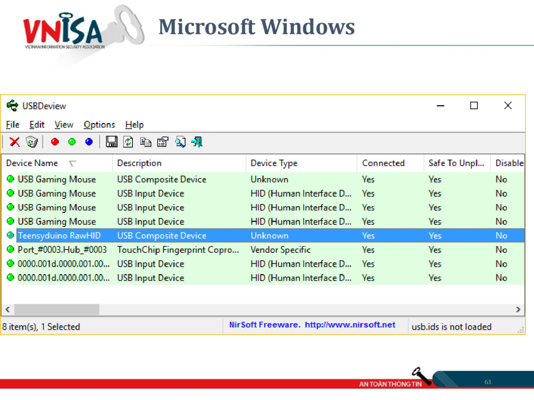Open the Edit menu
Viewport: 534px width, 400px height.
(x=37, y=124)
